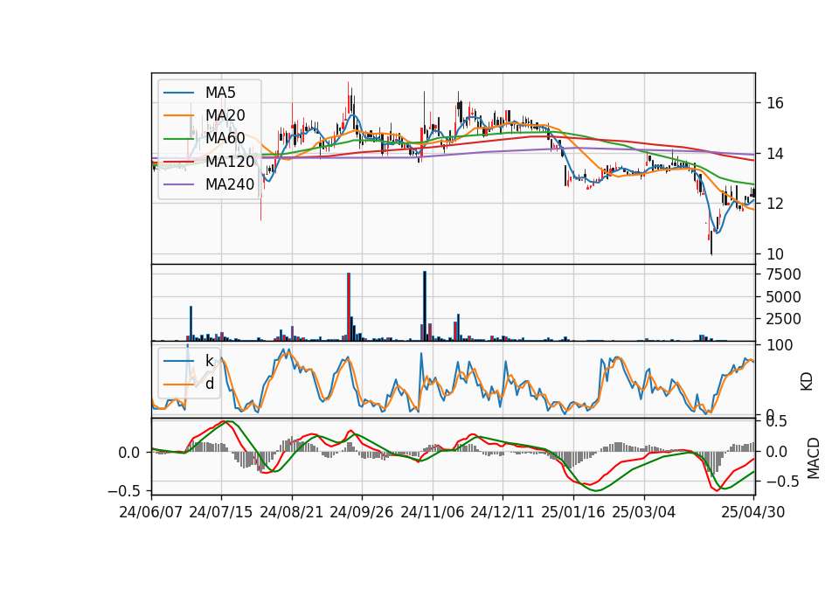Click the 24/12/11 date label
839x603 pixels.
[503, 512]
